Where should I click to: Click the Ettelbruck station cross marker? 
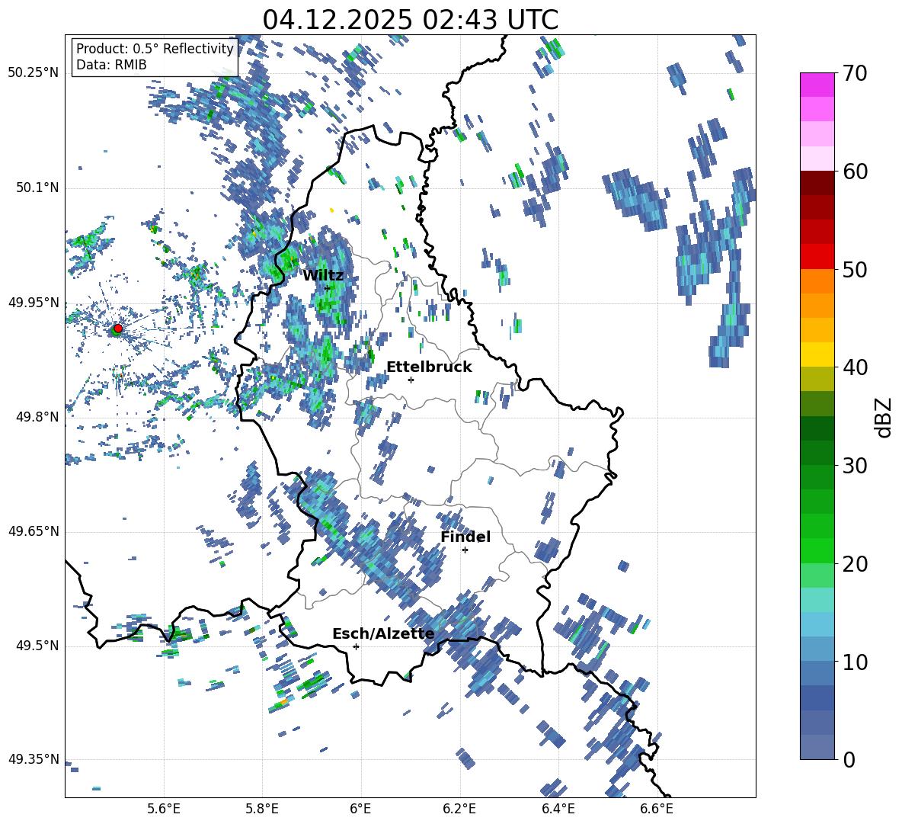click(x=411, y=380)
